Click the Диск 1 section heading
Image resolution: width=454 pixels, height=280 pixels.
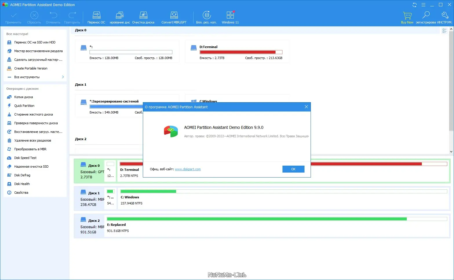tap(81, 85)
